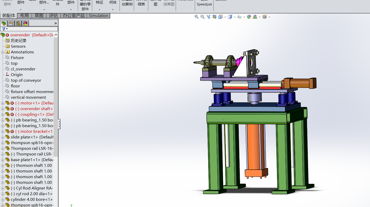Switch to the 草图 tab
This screenshot has height=207, width=370.
[39, 16]
